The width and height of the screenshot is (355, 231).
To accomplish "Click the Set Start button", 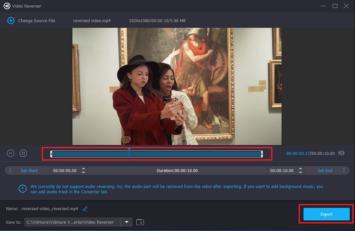I will (29, 170).
